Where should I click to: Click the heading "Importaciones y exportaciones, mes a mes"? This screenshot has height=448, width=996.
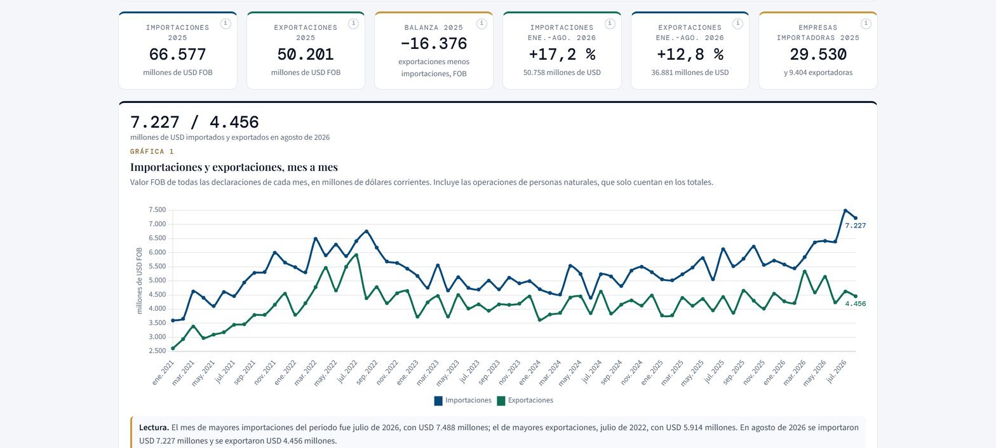click(x=234, y=167)
